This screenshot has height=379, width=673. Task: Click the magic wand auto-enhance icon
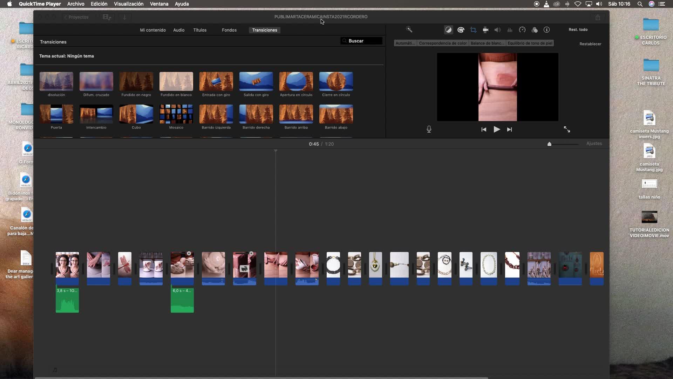point(409,29)
